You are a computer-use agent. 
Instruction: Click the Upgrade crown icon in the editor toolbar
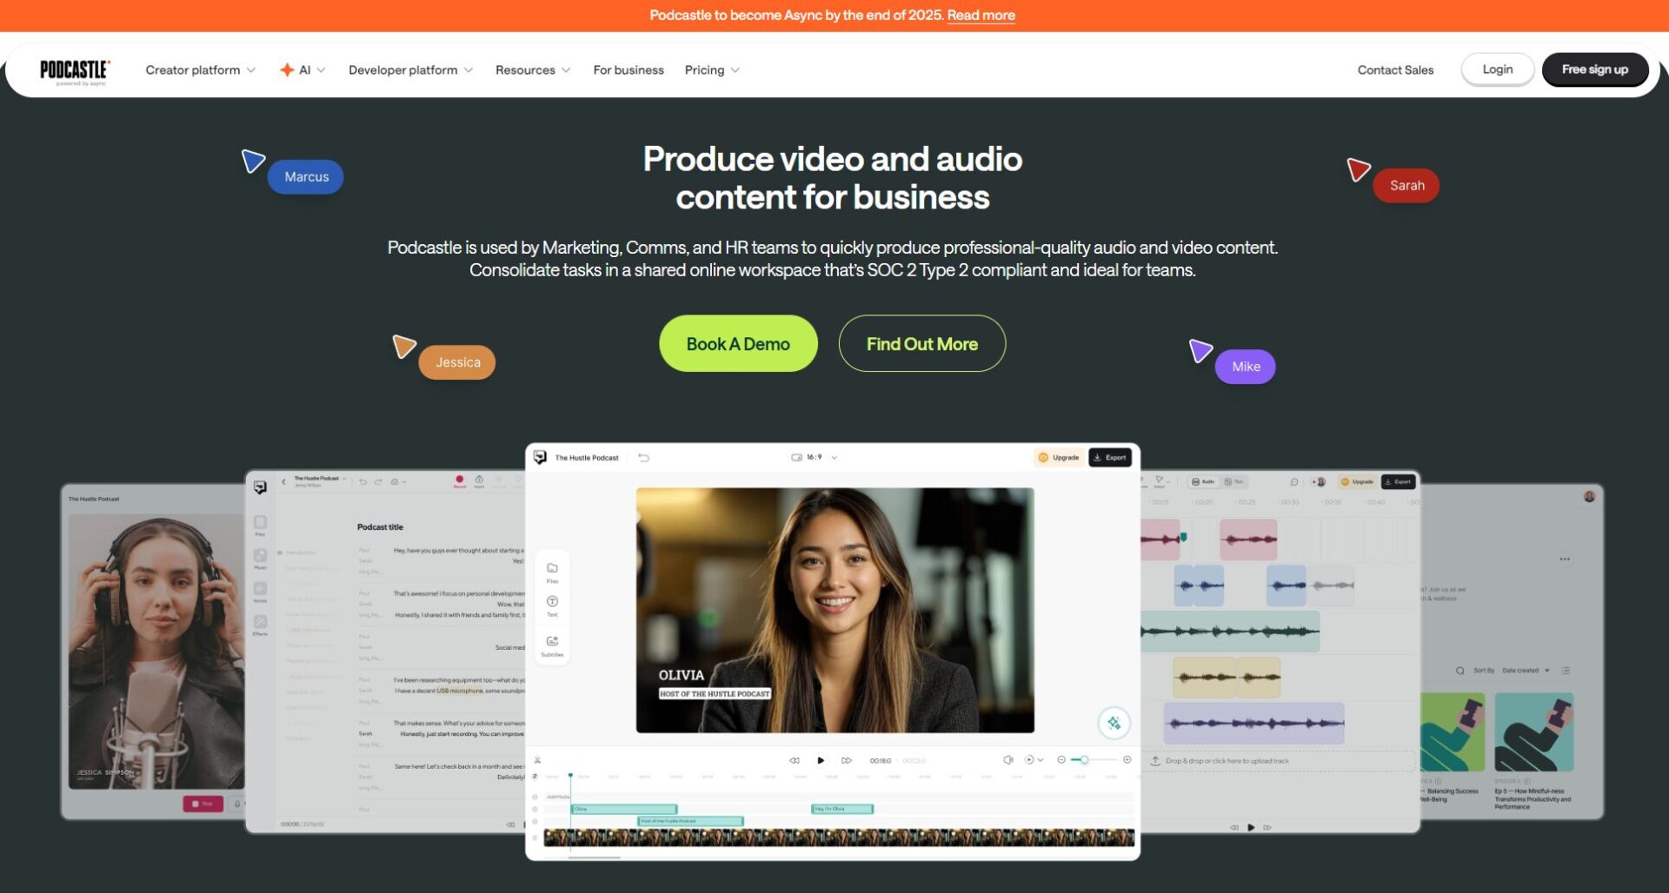[x=1042, y=458]
